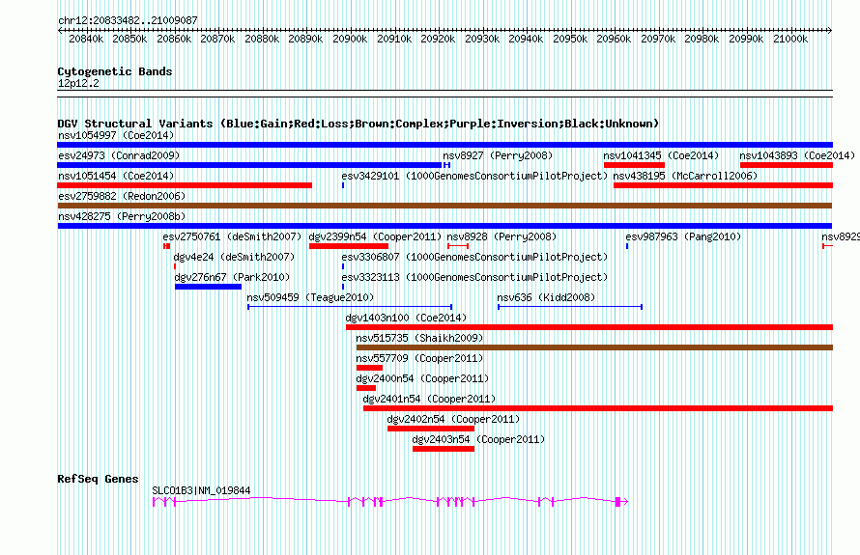Click the SLCO1B3 gene's rightmost exon block
The height and width of the screenshot is (555, 860).
(x=617, y=502)
